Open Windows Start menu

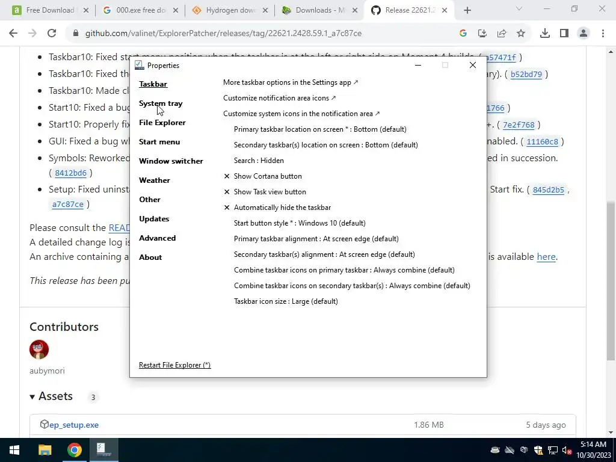pos(14,450)
